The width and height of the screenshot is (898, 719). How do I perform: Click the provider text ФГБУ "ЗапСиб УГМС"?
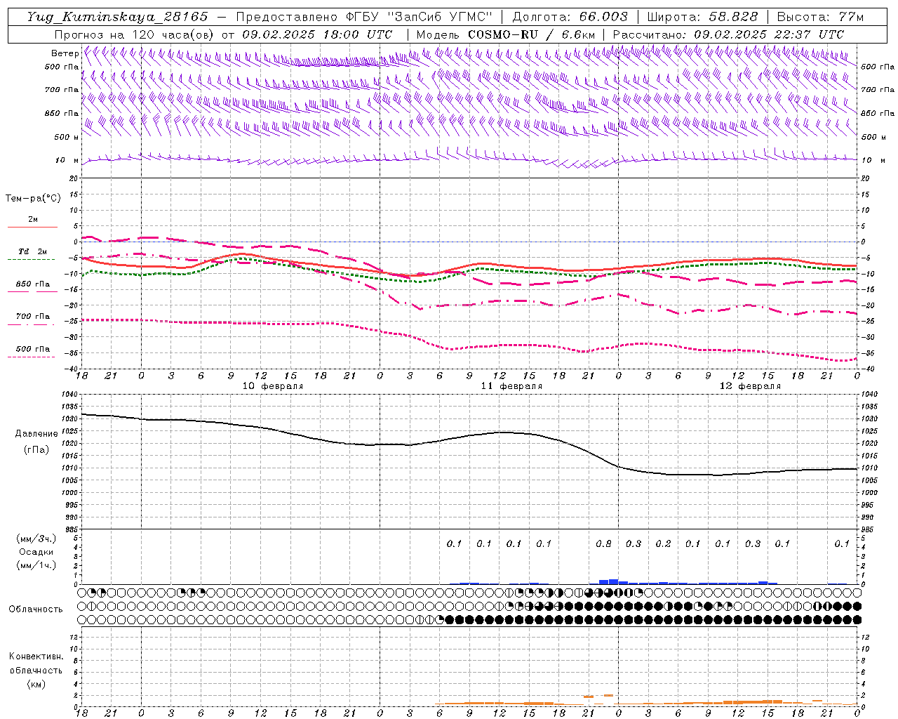point(420,17)
